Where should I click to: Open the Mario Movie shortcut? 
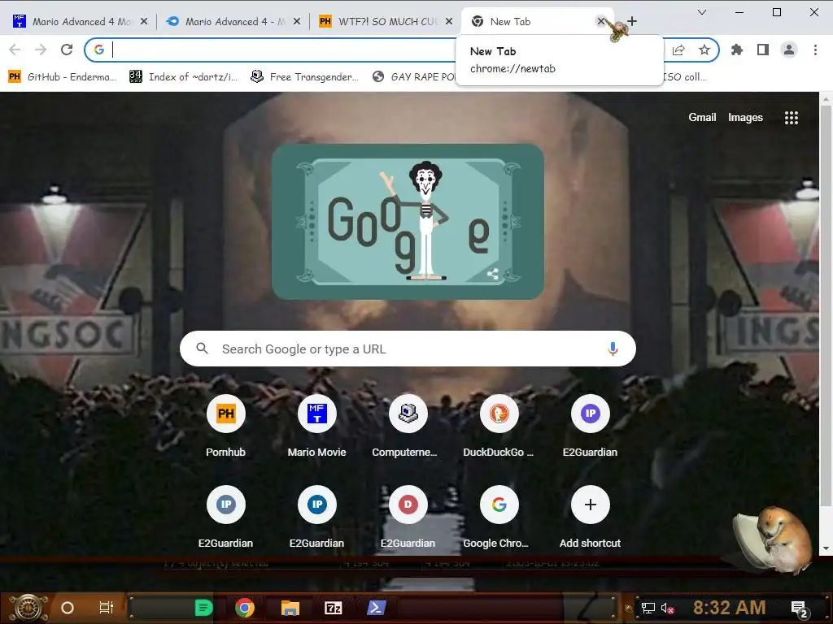316,427
